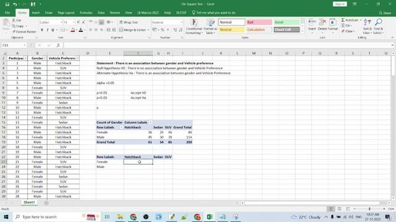Open the Participant column filter dropdown
This screenshot has height=222, width=396.
coord(25,58)
